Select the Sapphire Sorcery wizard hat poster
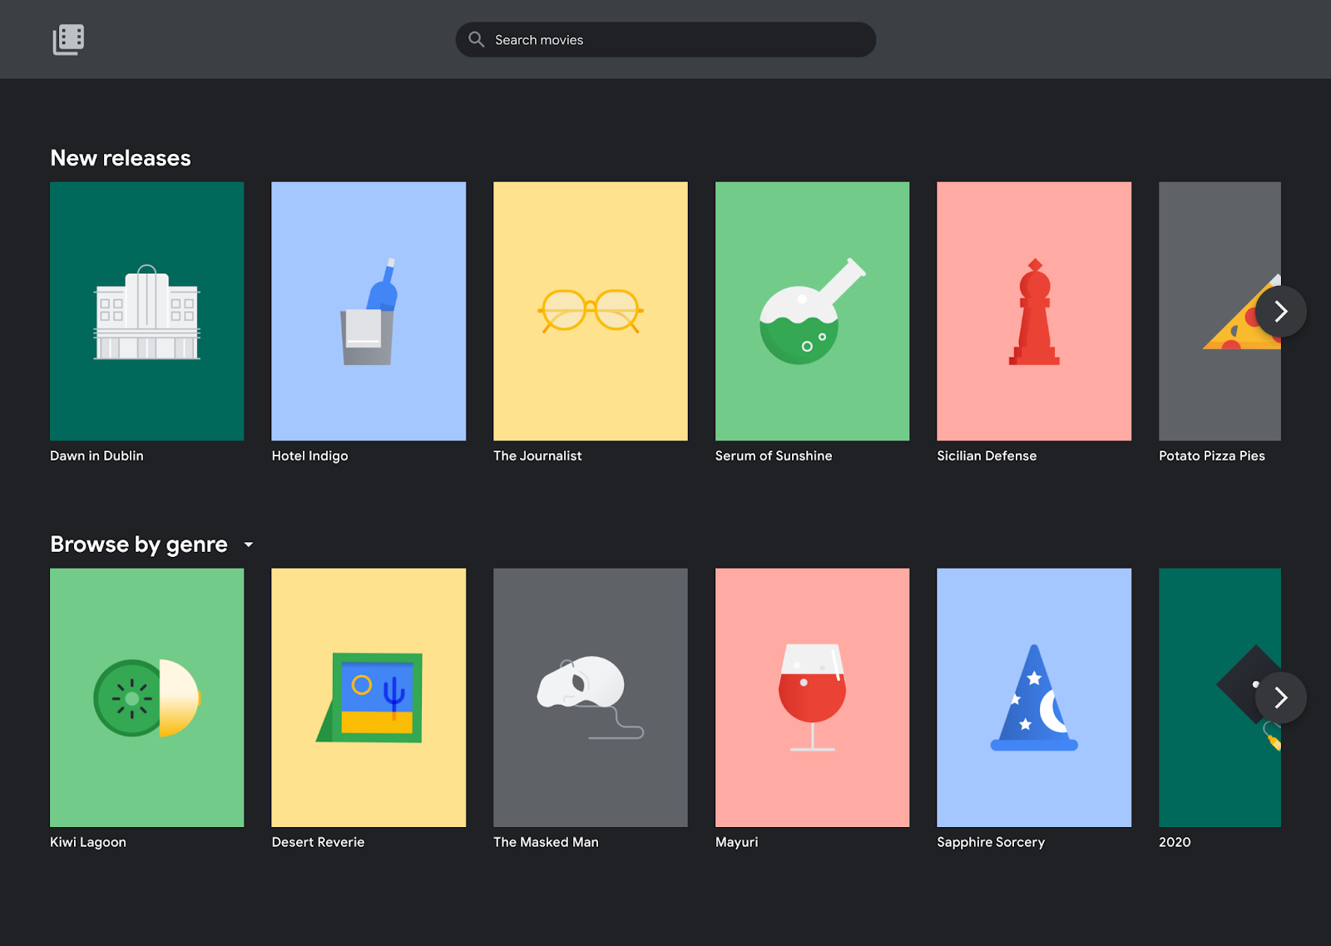 pyautogui.click(x=1033, y=697)
